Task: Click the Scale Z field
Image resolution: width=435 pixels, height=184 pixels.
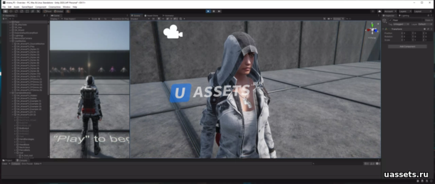Action: tap(429, 40)
